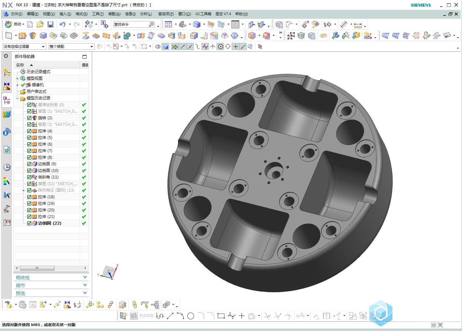This screenshot has width=462, height=331.
Task: Expand the 摄像机 tree node
Action: (x=17, y=85)
